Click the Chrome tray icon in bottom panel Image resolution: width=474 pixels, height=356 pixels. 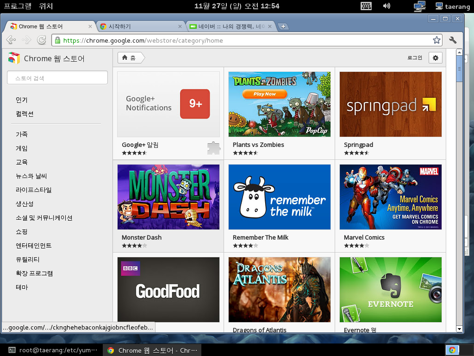(452, 350)
